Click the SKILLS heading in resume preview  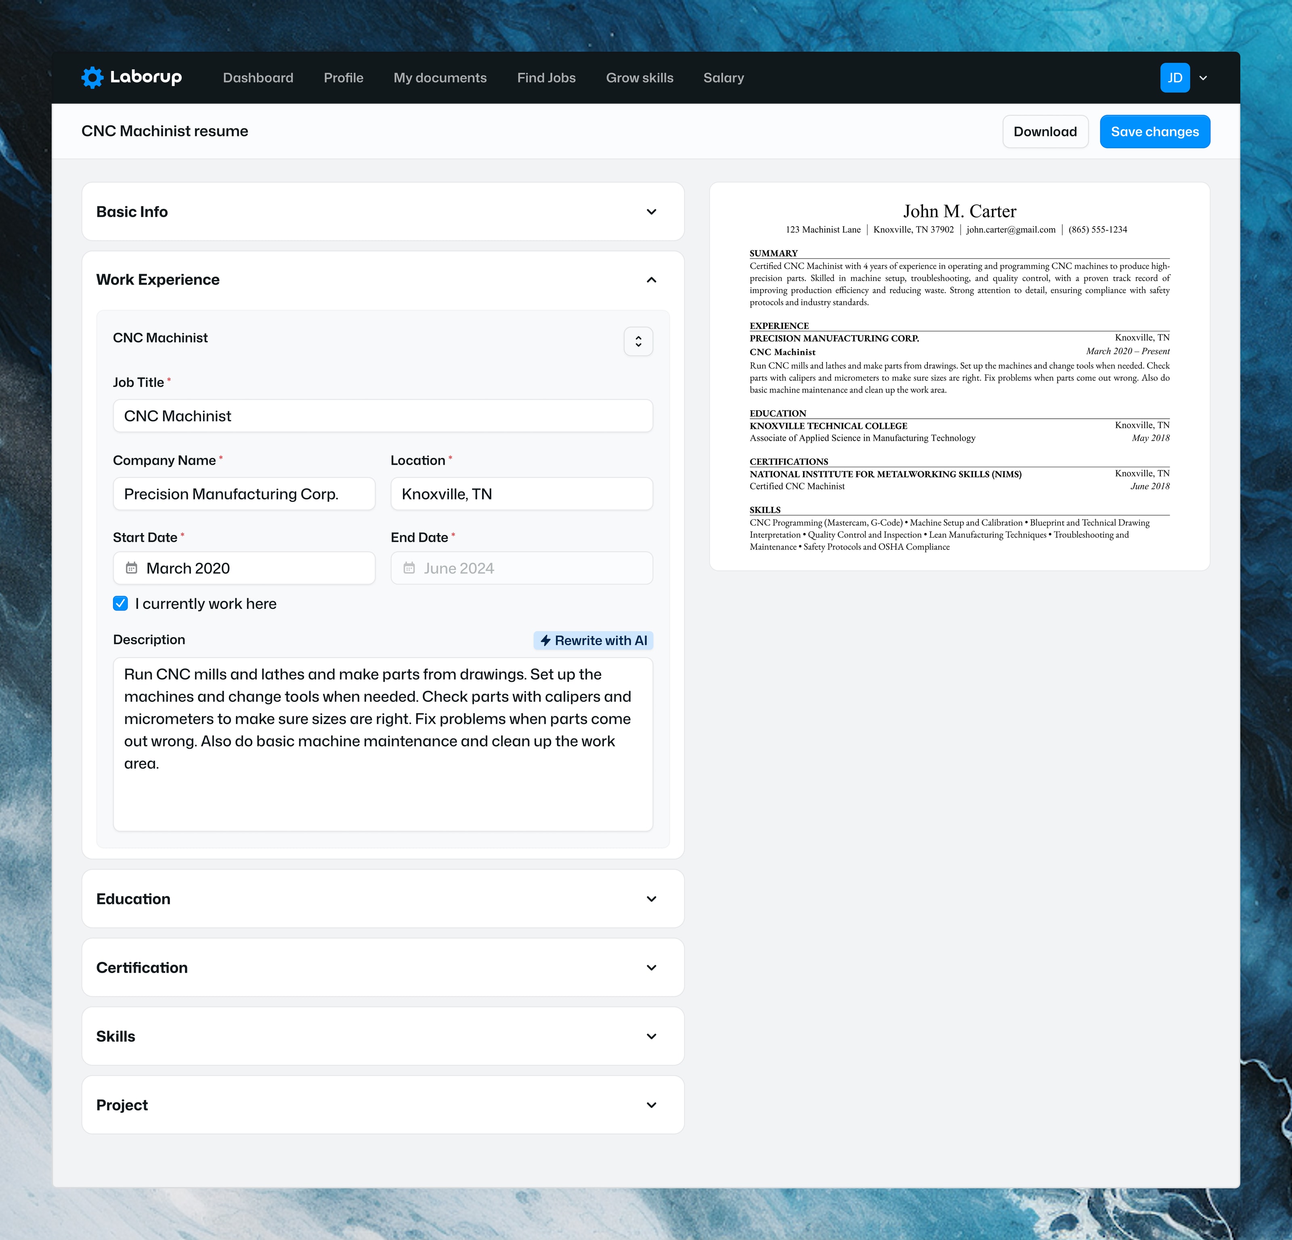(x=765, y=510)
